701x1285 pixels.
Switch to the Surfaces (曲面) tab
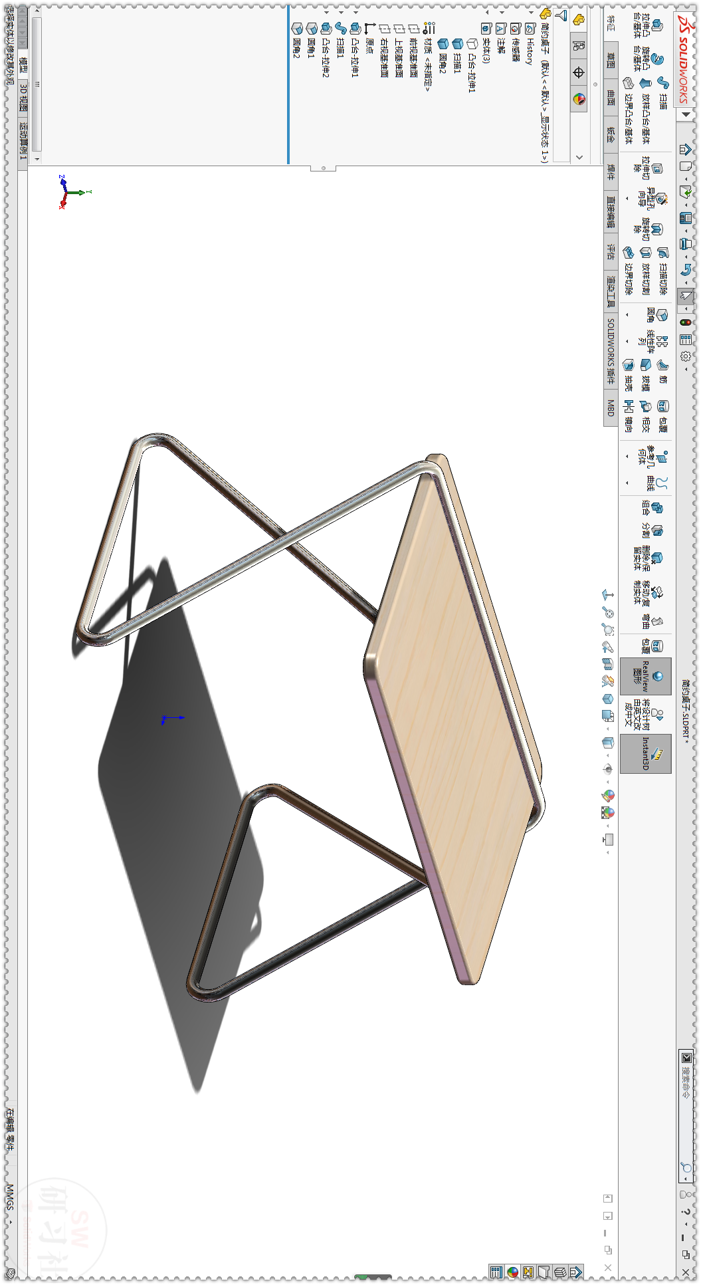coord(611,98)
